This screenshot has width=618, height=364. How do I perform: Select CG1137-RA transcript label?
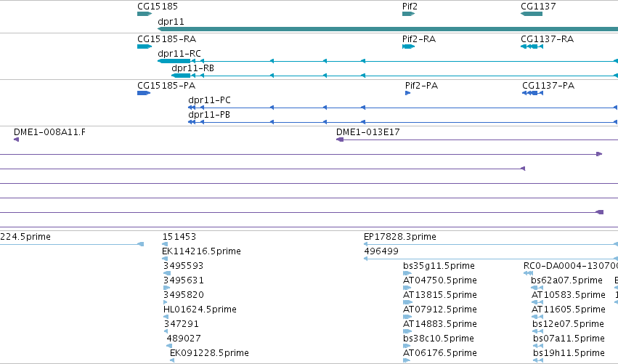coord(547,39)
